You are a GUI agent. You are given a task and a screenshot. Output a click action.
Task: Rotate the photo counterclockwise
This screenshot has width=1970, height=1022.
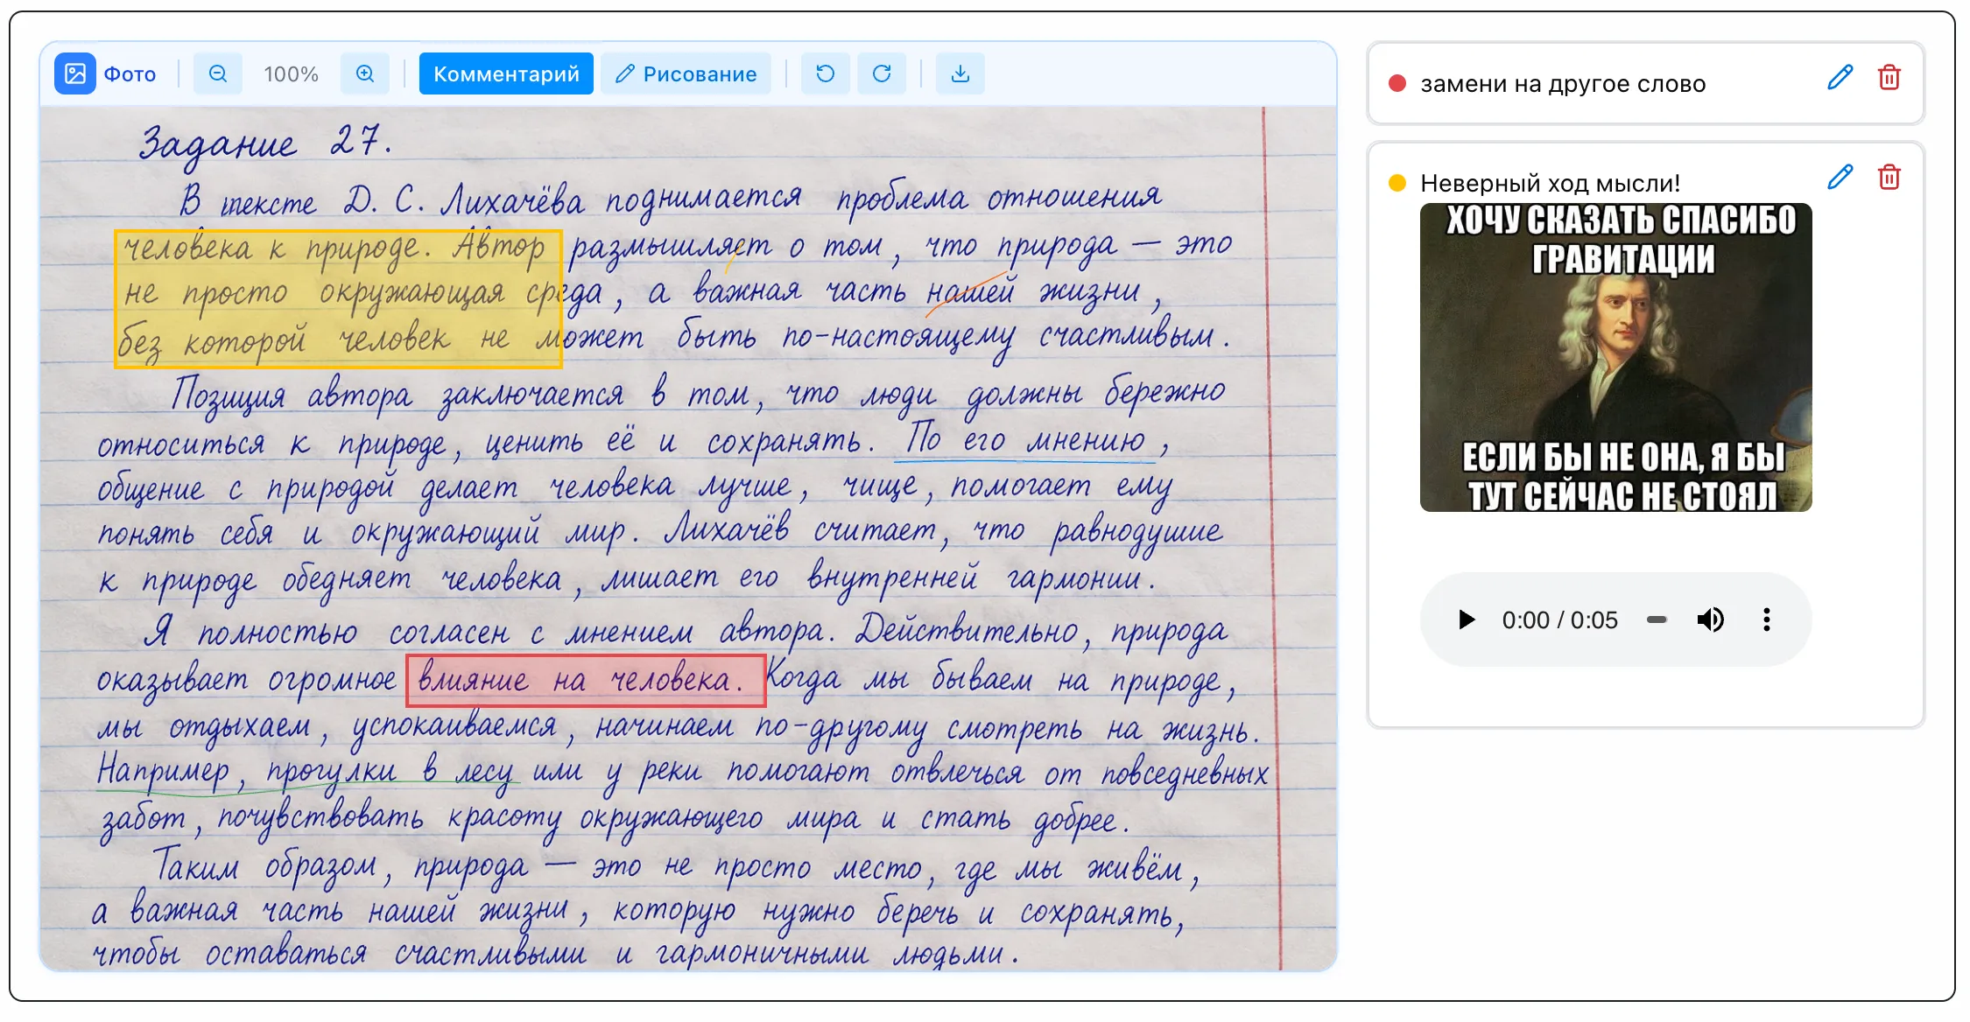coord(826,74)
